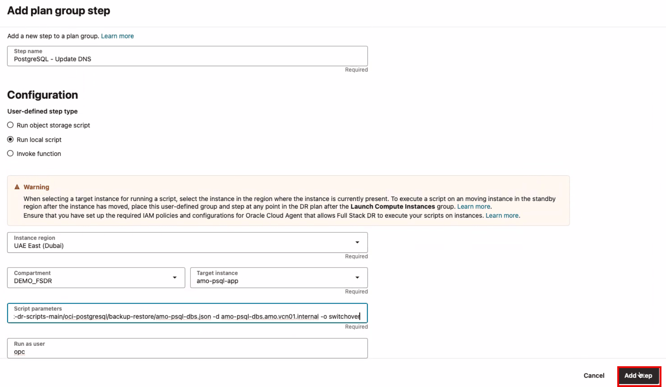The height and width of the screenshot is (387, 666).
Task: Select Invoke function radio button
Action: tap(10, 153)
